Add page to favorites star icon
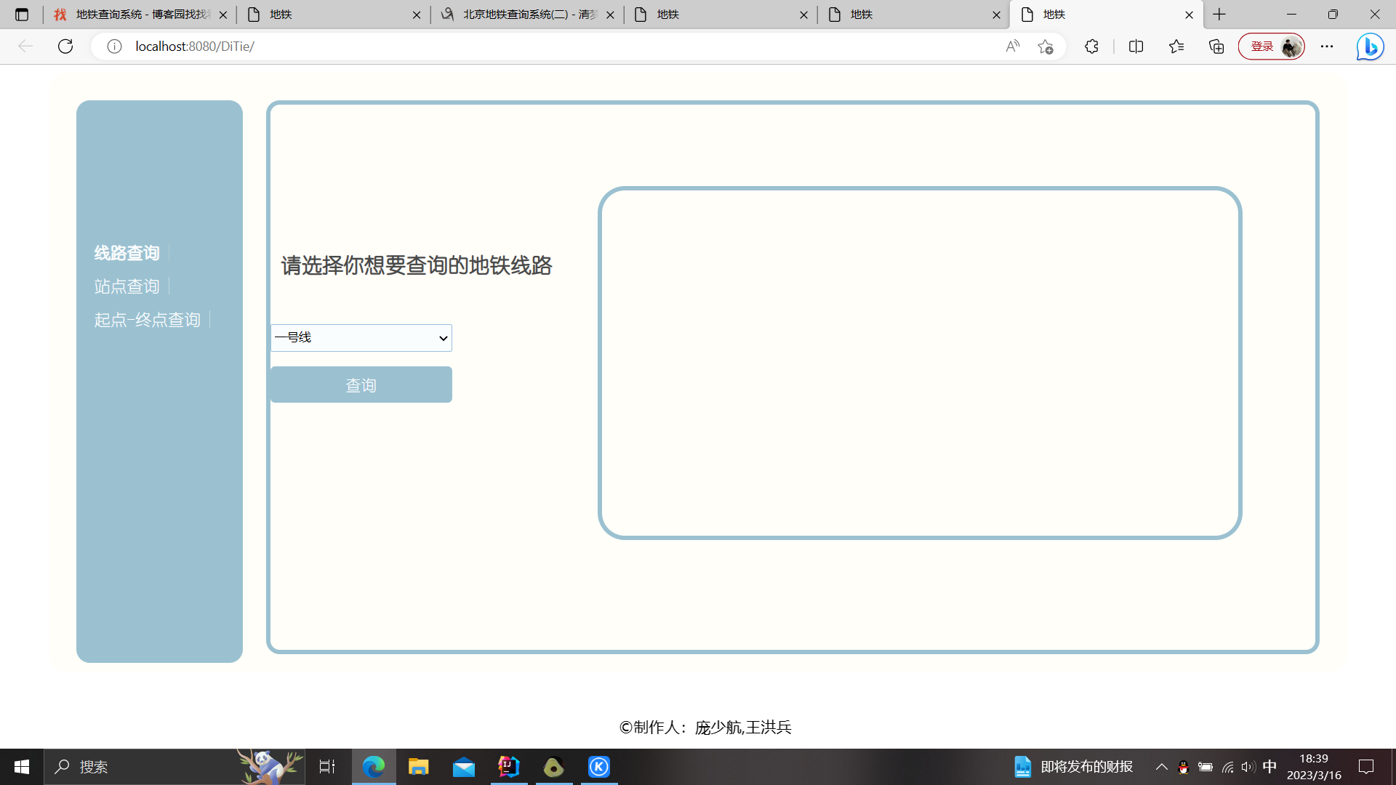1396x785 pixels. click(1046, 47)
